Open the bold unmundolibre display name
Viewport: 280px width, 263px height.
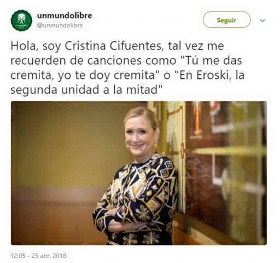pos(65,15)
